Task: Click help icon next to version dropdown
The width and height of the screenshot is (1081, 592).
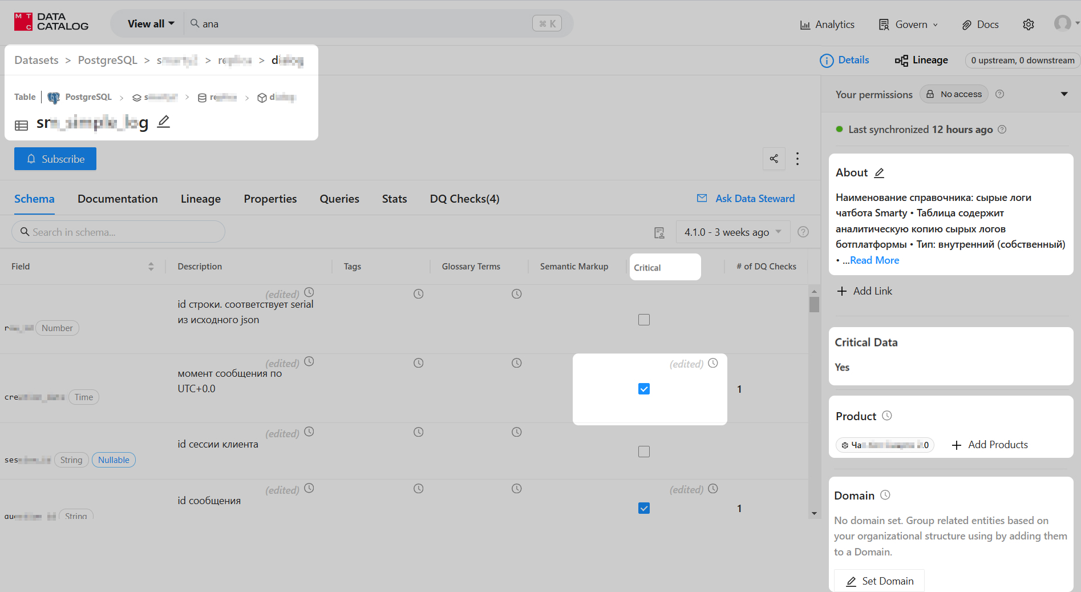Action: click(803, 232)
